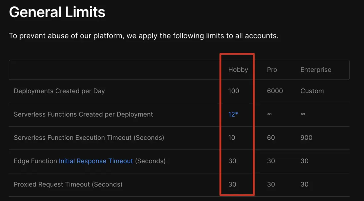This screenshot has height=201, width=364.
Task: Click the blue 12* Hobby limit link
Action: [233, 114]
